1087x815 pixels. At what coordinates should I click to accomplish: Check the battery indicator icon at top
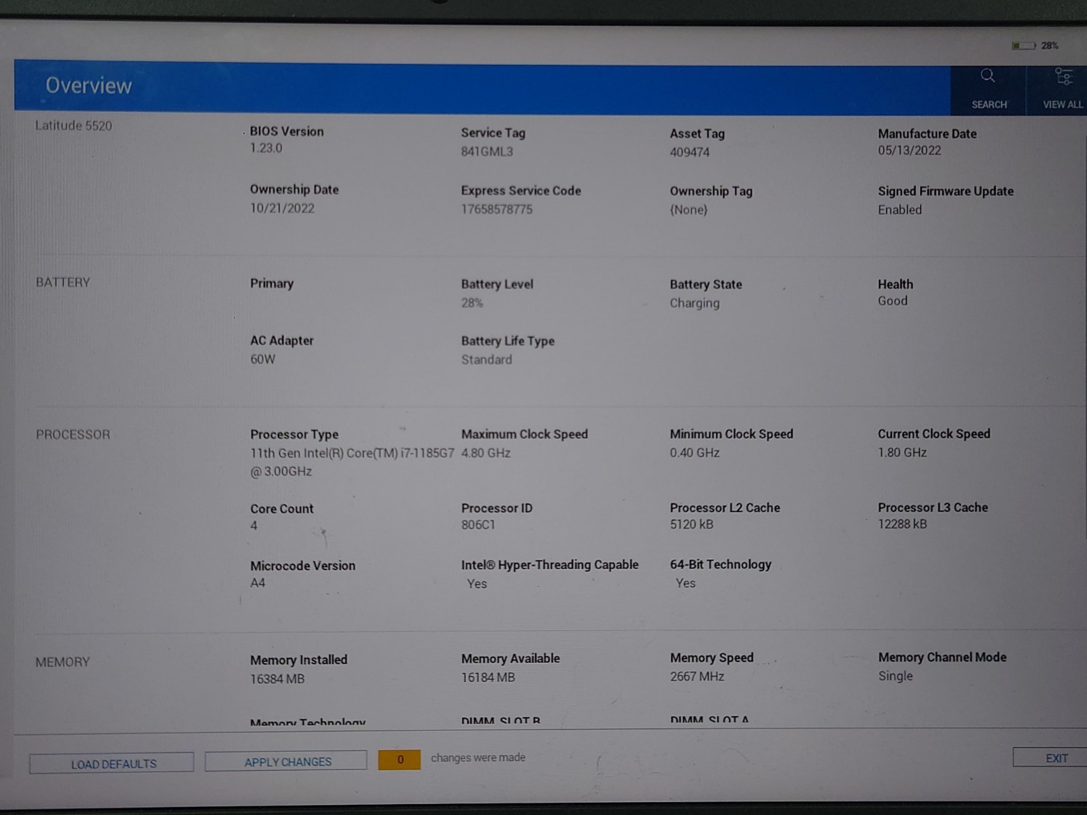[1023, 46]
